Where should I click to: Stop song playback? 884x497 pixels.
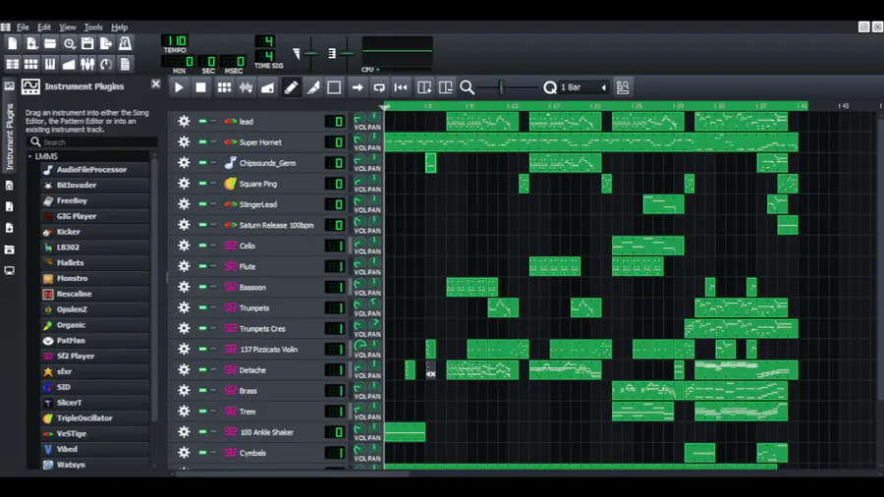200,87
